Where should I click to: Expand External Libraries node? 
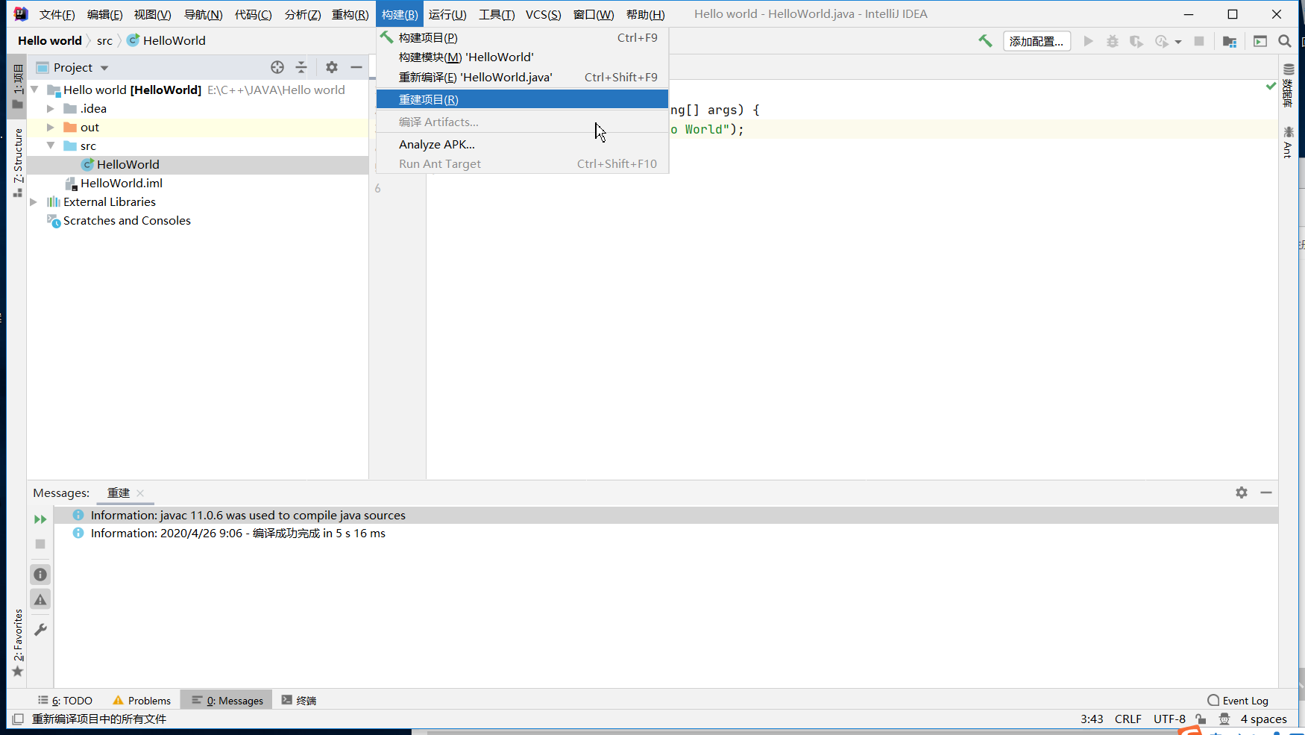click(x=34, y=202)
